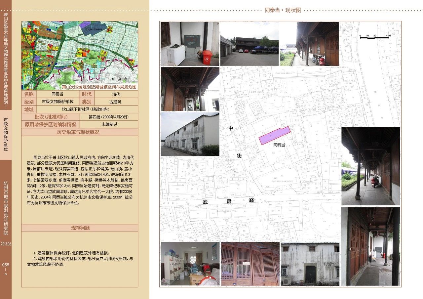
Task: Select the 类别 field label
Action: [86, 102]
